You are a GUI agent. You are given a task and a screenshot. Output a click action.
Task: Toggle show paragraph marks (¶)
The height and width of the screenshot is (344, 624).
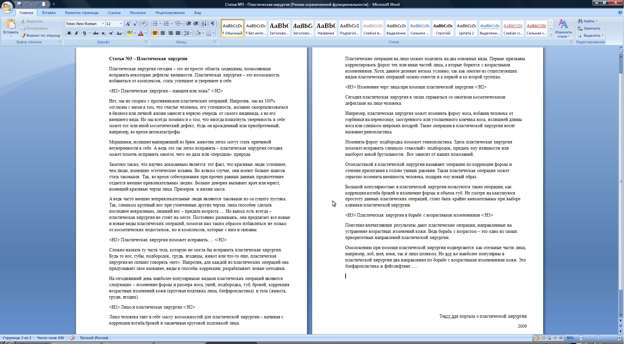coord(213,24)
